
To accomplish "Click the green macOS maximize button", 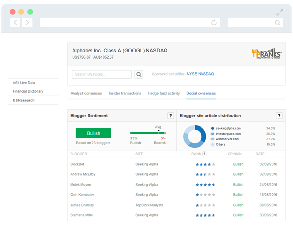I will point(30,12).
